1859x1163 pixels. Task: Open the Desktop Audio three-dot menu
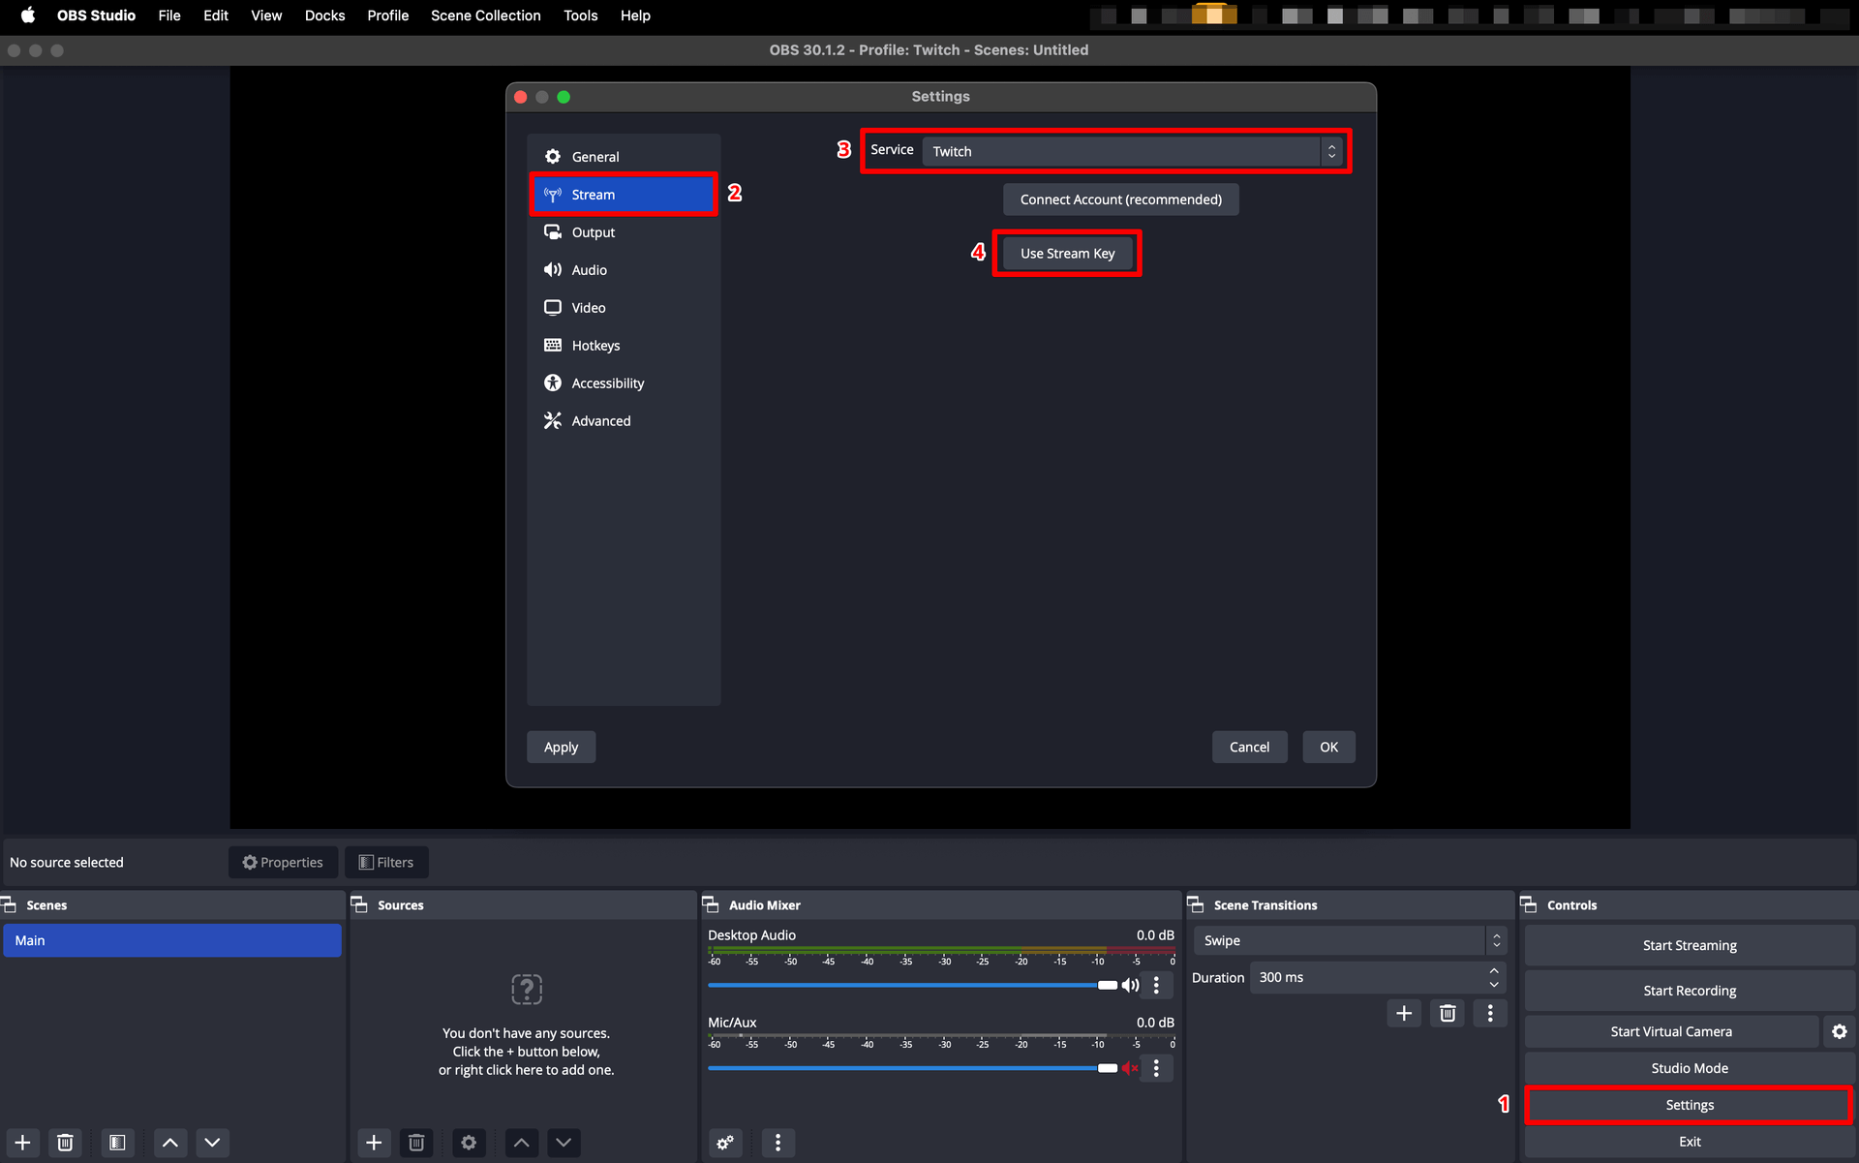pos(1156,985)
